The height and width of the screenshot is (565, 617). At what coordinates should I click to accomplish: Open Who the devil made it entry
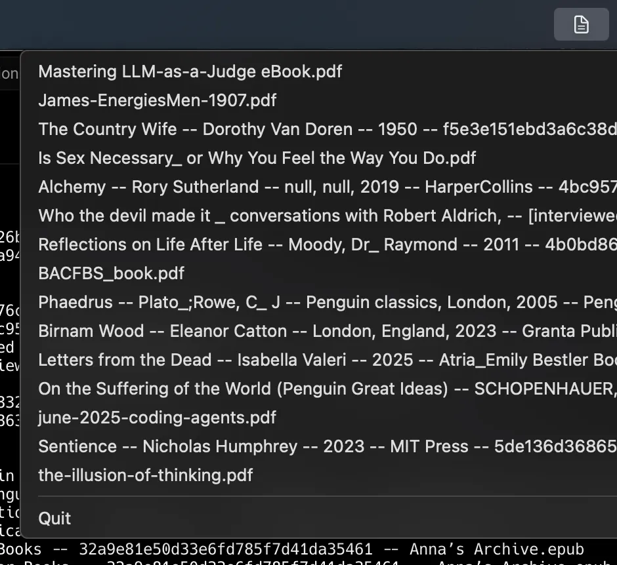coord(320,216)
